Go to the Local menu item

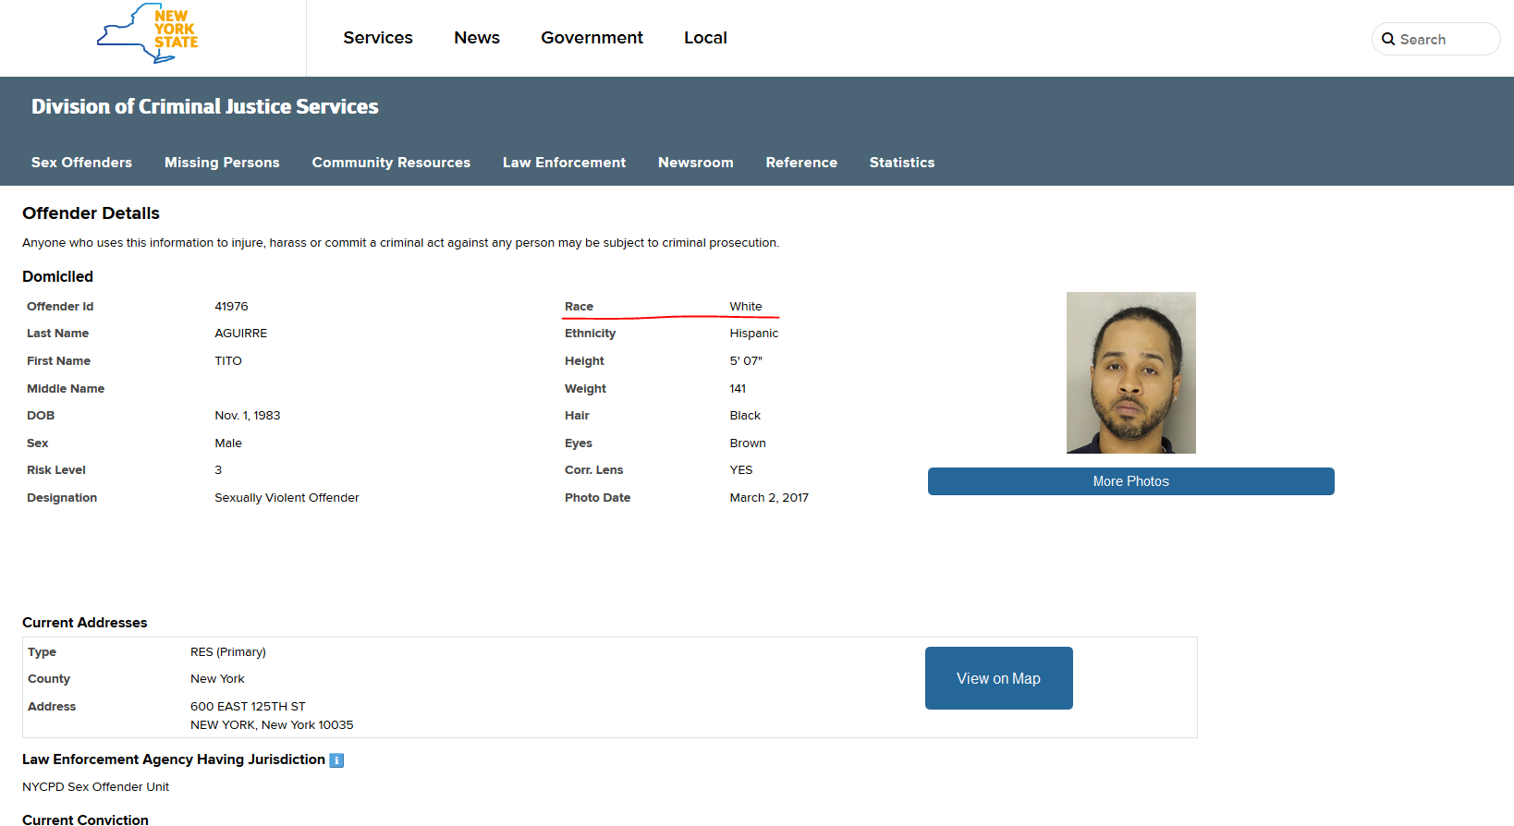click(x=705, y=38)
